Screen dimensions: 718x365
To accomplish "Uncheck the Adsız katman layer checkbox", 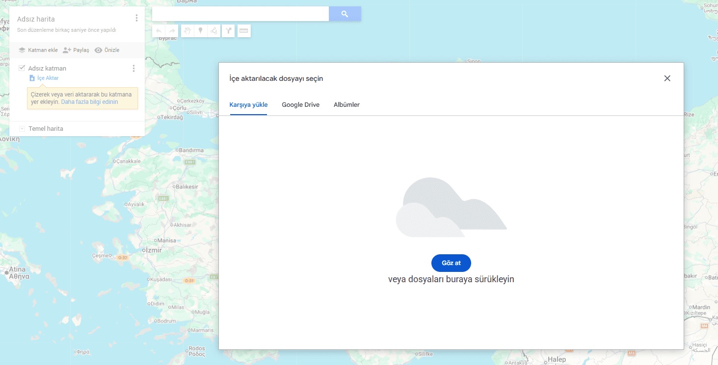I will click(22, 68).
